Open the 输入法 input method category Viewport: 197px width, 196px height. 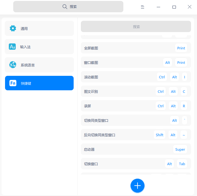point(39,47)
